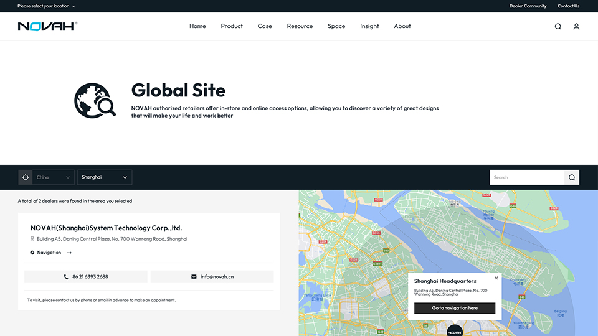This screenshot has width=598, height=336.
Task: Click the NOVAH logo
Action: (x=48, y=26)
